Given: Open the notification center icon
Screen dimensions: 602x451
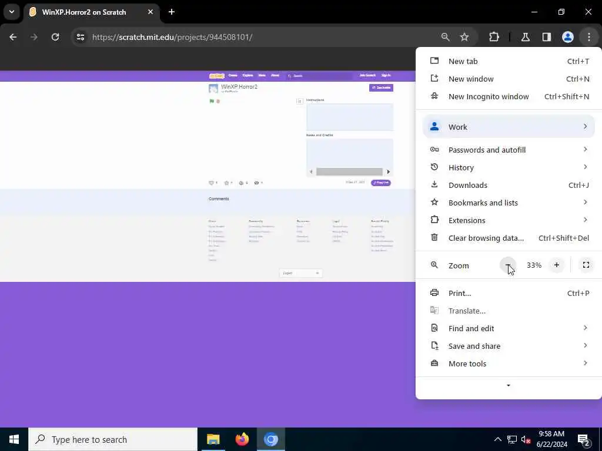Looking at the screenshot, I should click(x=584, y=440).
